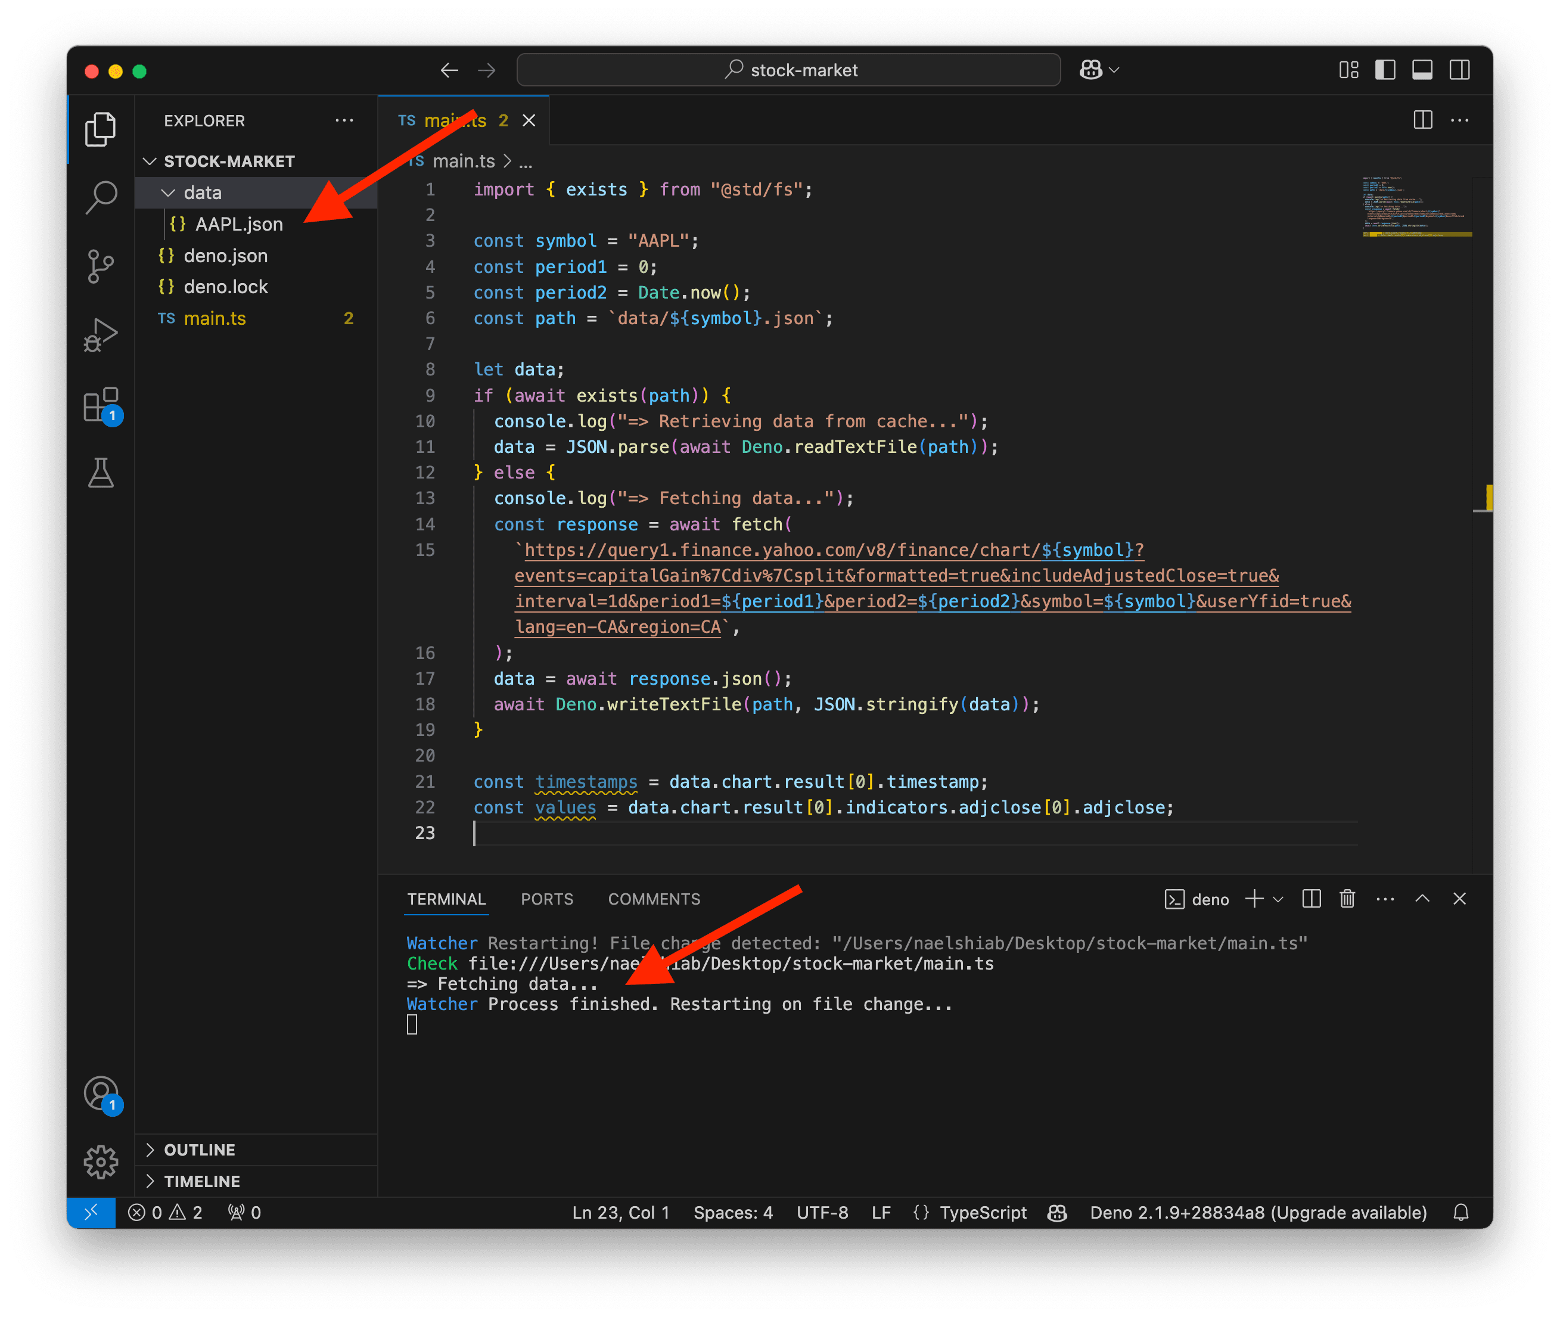Viewport: 1560px width, 1317px height.
Task: Collapse the STOCK-MARKET folder section
Action: 256,161
